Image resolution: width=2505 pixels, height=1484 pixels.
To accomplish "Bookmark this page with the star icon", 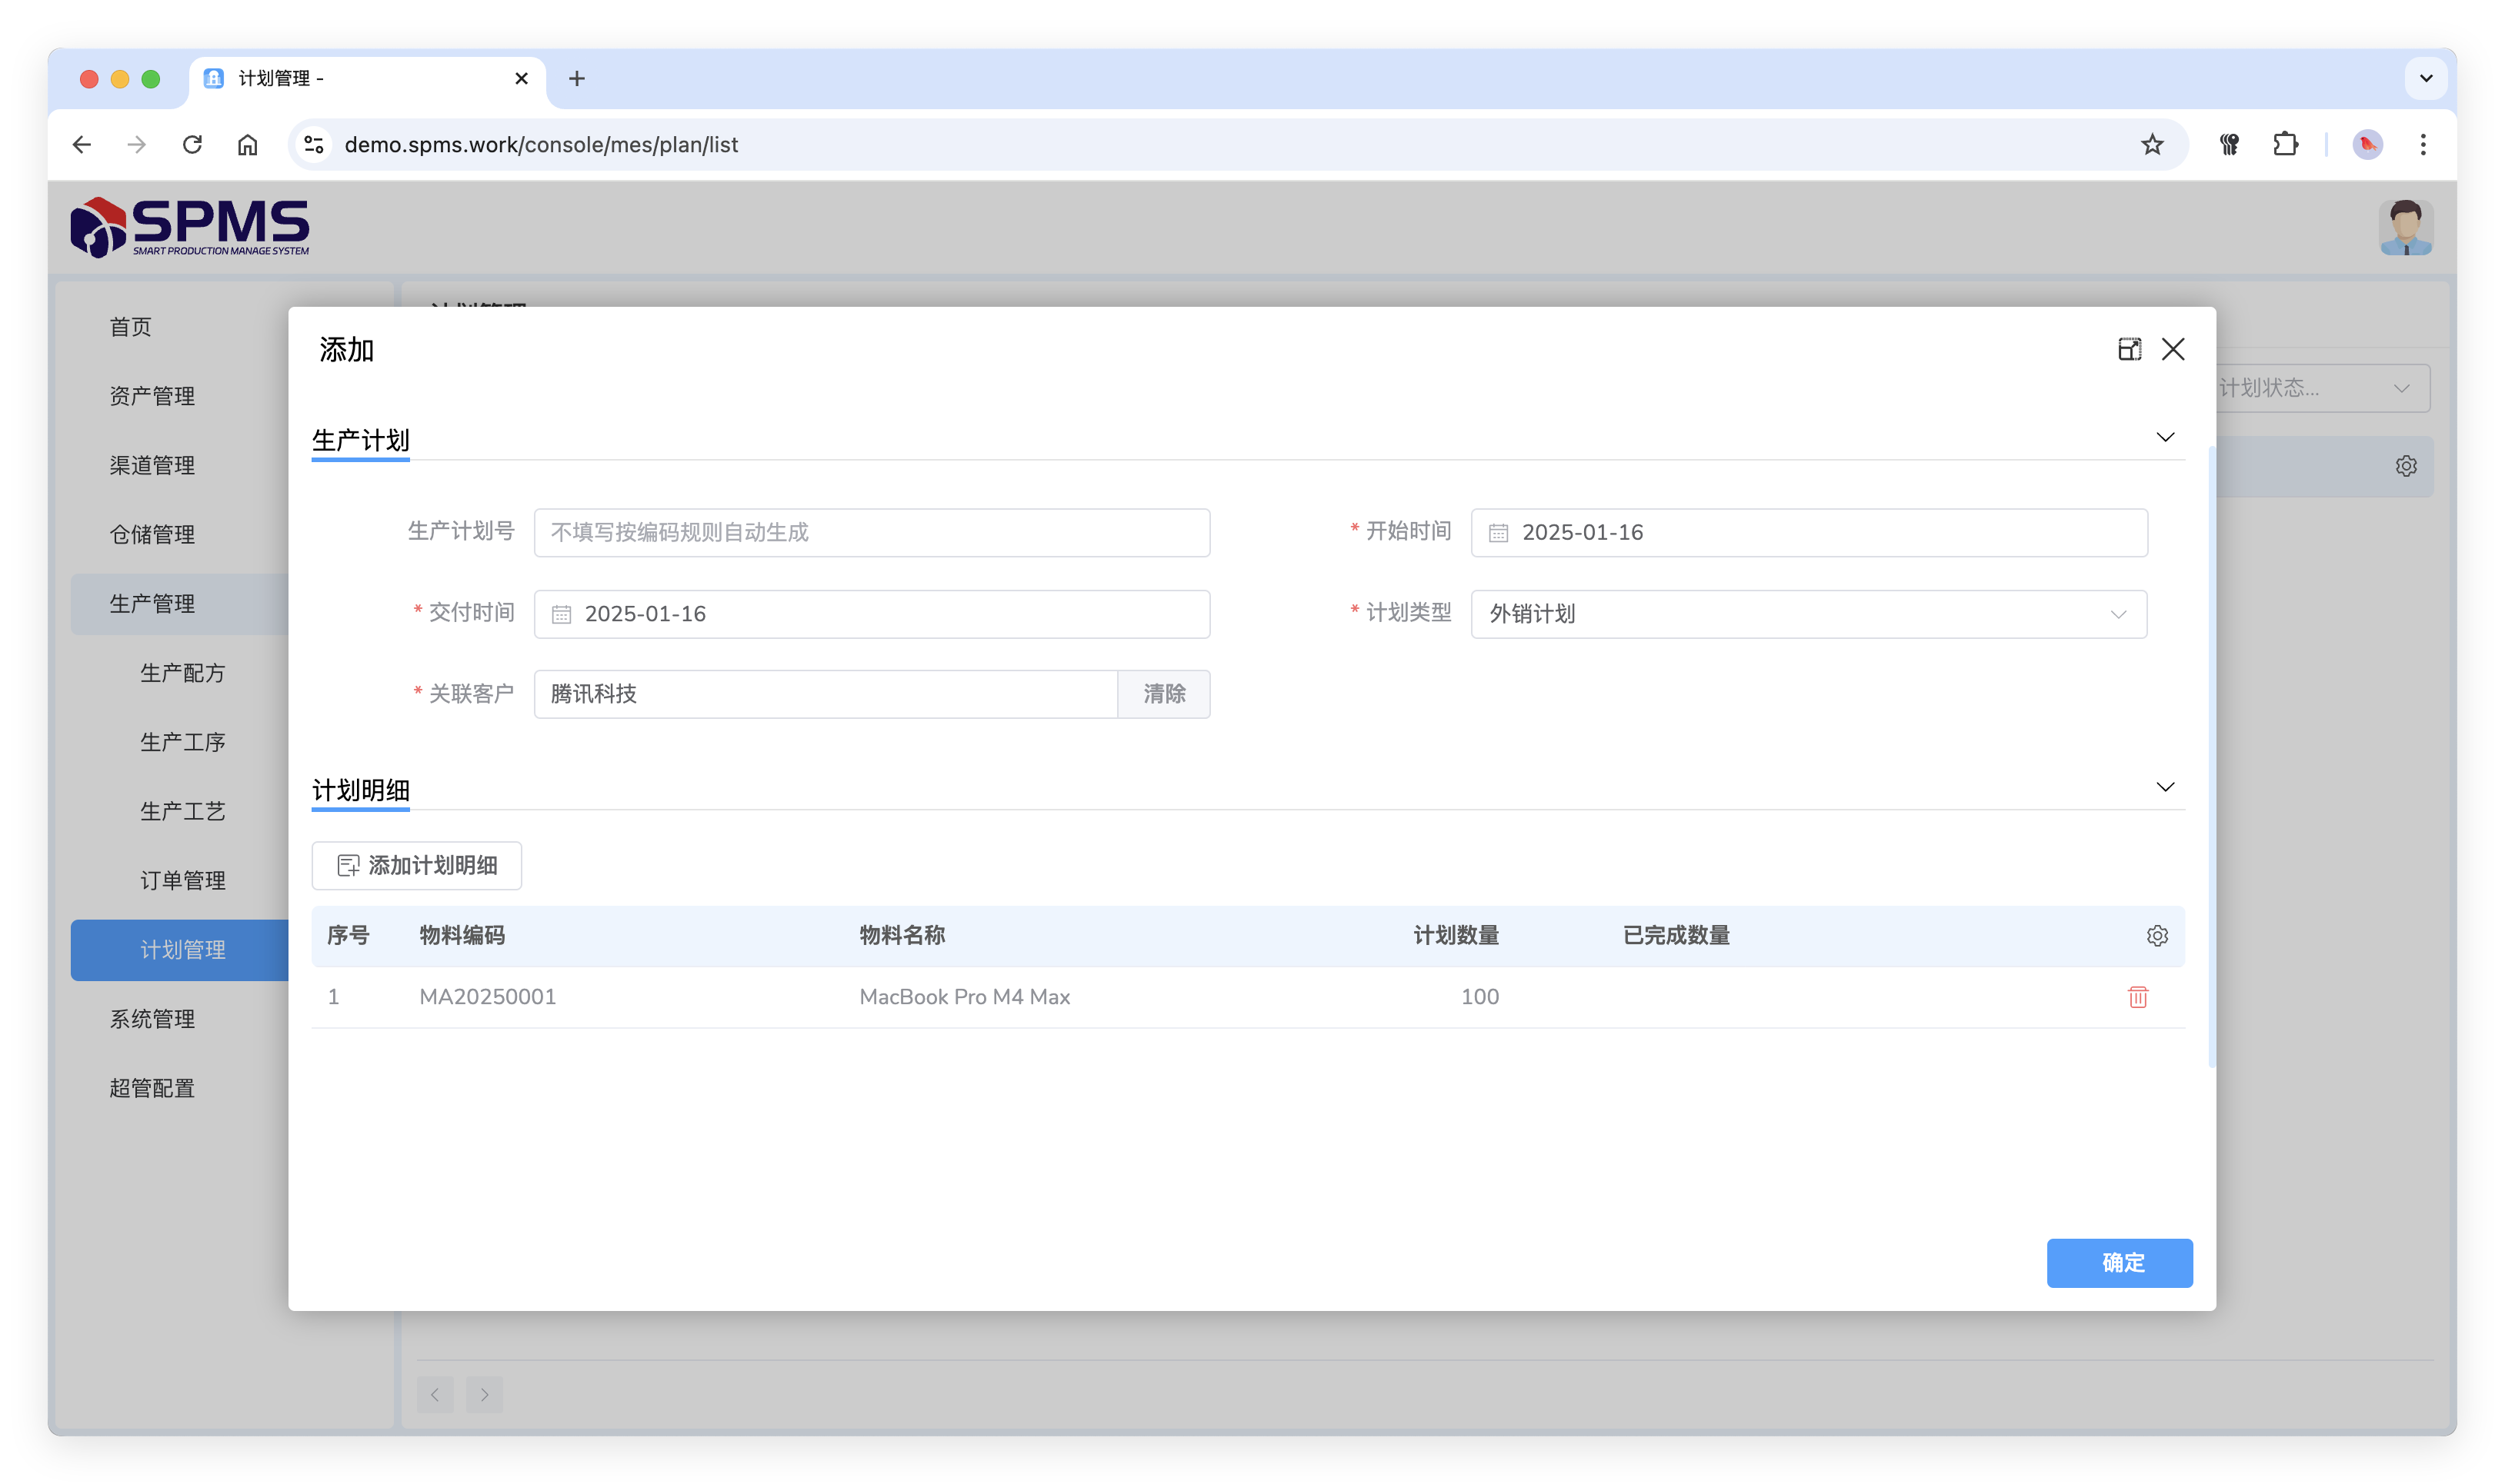I will pos(2152,145).
